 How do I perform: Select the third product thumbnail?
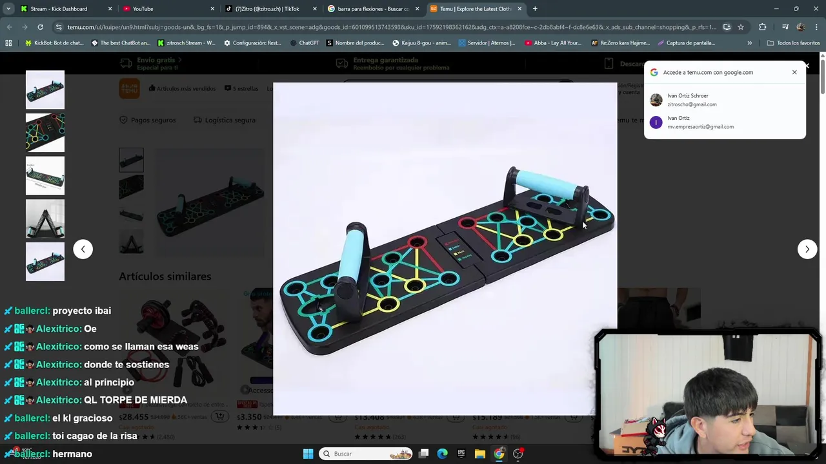click(45, 175)
